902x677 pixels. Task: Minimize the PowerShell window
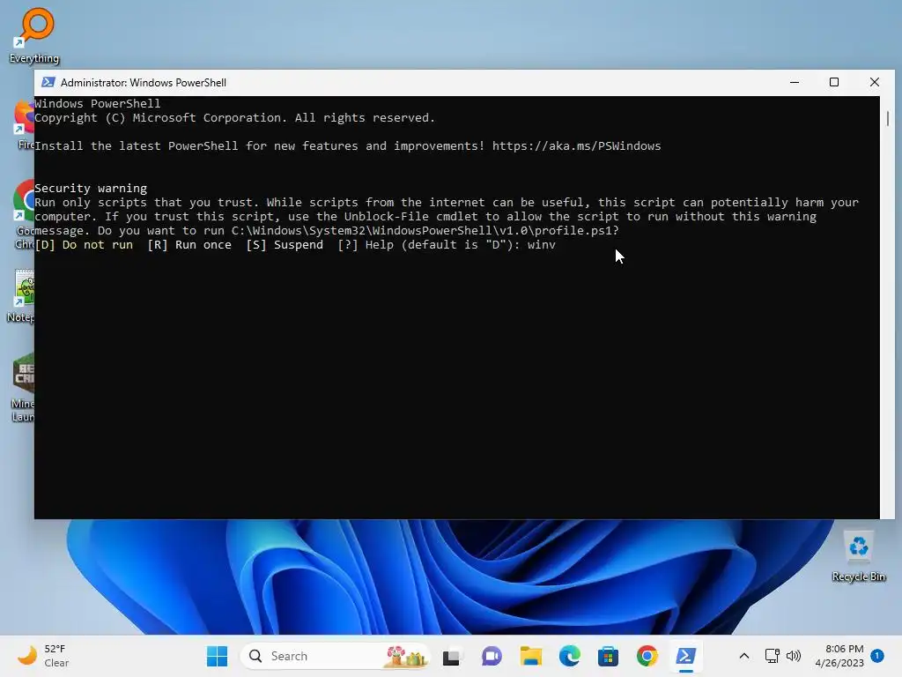795,82
